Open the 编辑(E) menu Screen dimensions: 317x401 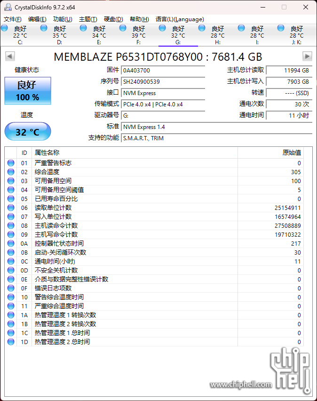[37, 19]
